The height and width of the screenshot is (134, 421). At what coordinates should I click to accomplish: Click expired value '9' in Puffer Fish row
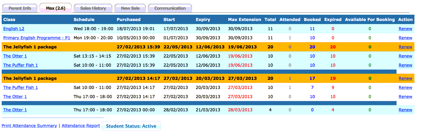click(x=333, y=87)
